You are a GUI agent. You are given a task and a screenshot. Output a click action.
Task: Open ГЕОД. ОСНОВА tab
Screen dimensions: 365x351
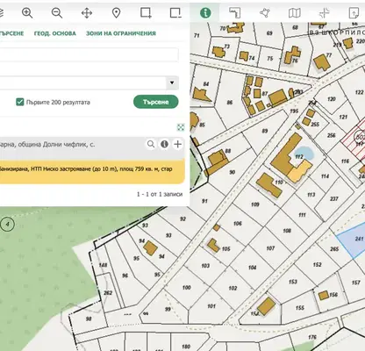(x=55, y=33)
